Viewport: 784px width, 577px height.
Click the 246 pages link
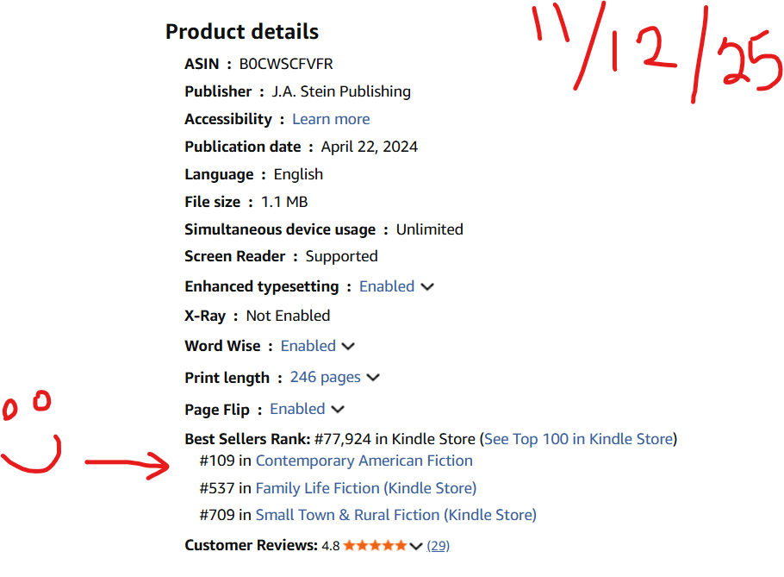pyautogui.click(x=325, y=377)
